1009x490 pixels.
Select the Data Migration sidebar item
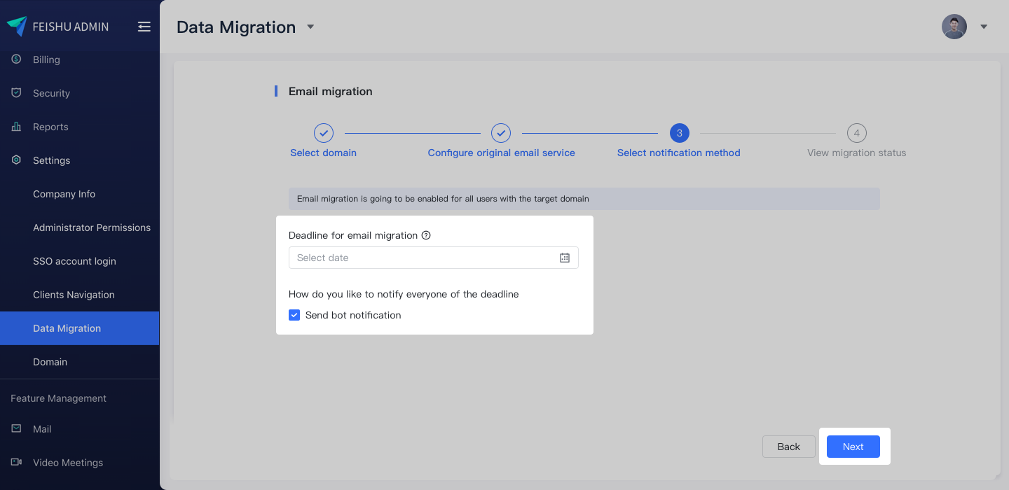point(80,328)
